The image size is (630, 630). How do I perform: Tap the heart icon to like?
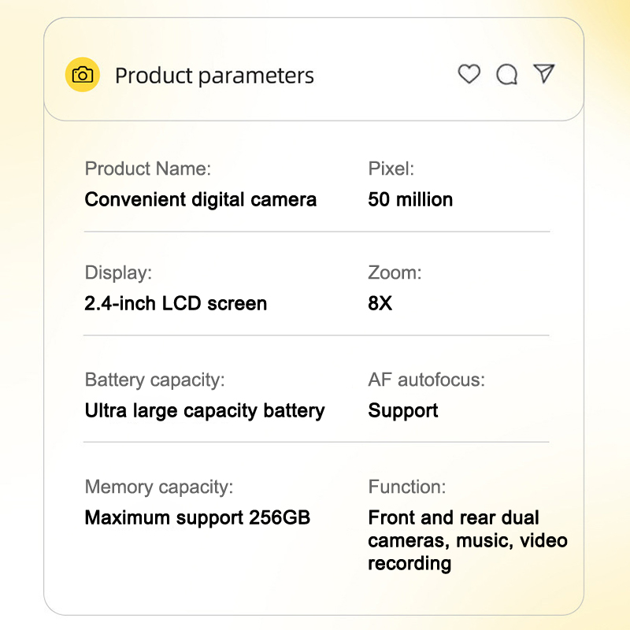469,74
